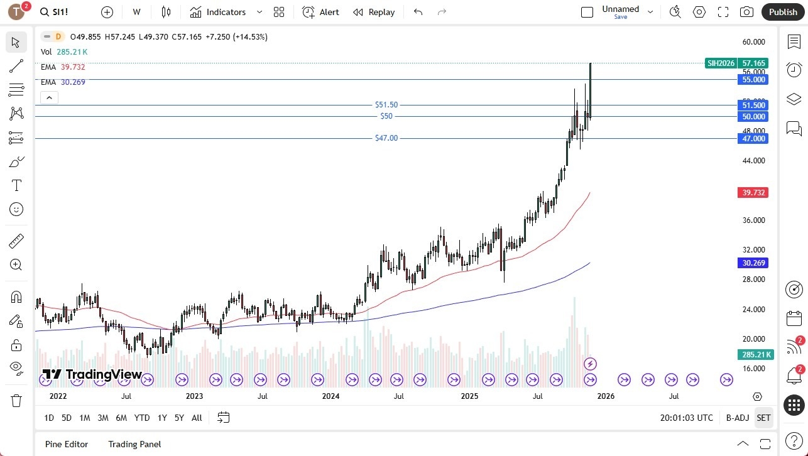Lock all drawing tools
The width and height of the screenshot is (808, 456).
[16, 345]
